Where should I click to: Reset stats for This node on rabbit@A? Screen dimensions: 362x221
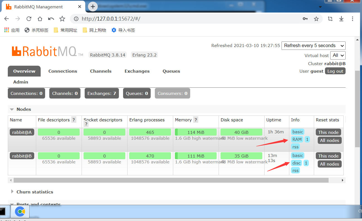[x=328, y=132]
